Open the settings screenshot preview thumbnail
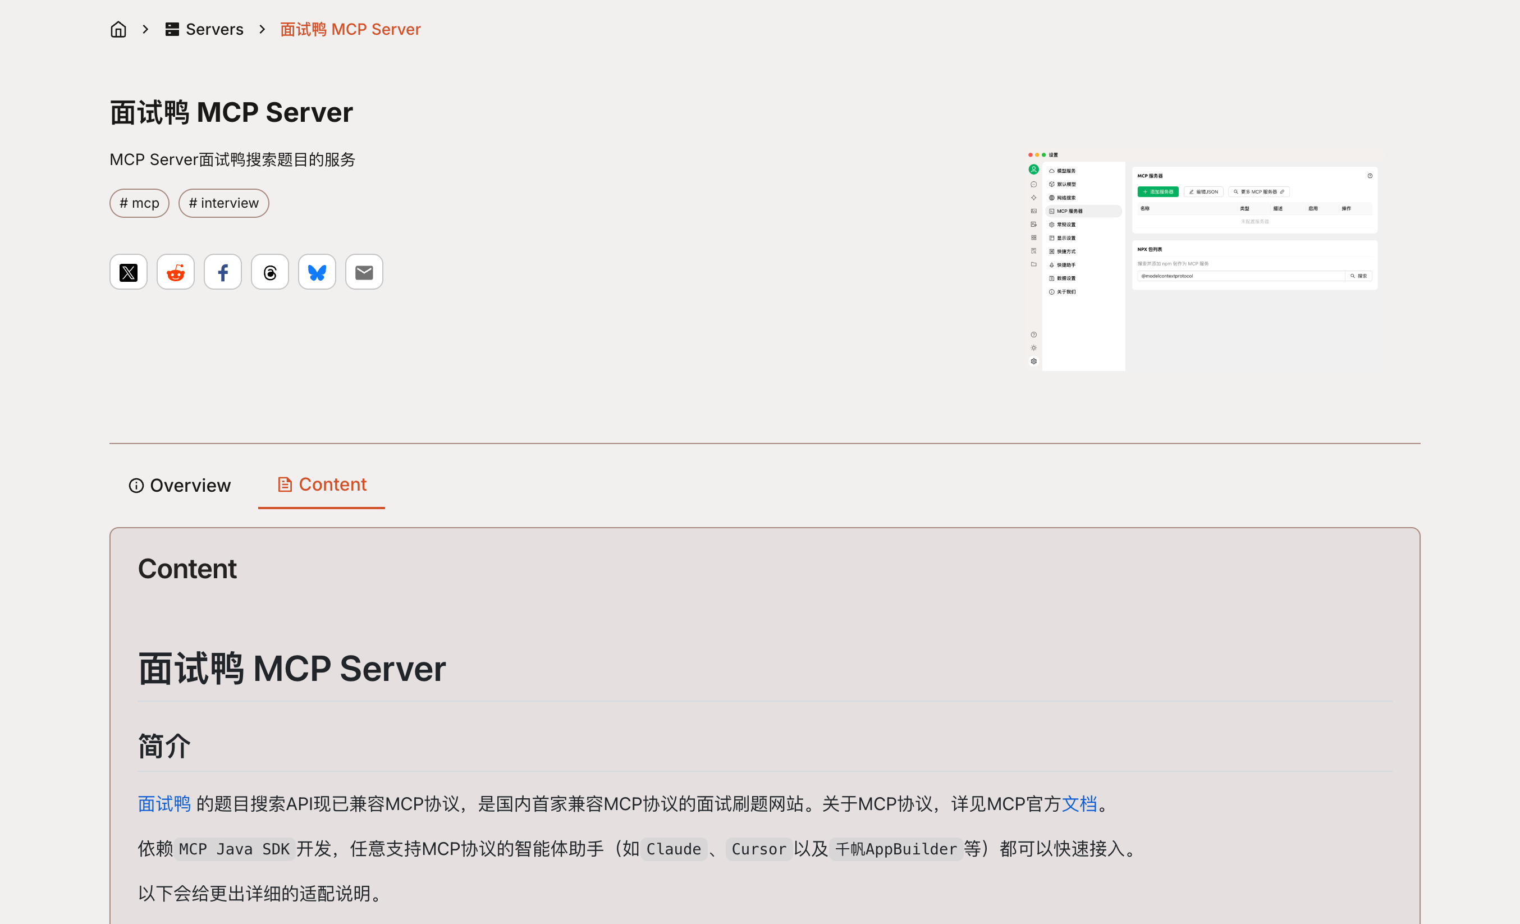Screen dimensions: 1520x924 pos(1203,259)
